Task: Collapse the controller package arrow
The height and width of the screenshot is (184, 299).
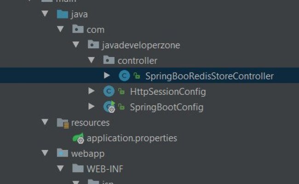Action: pos(92,60)
